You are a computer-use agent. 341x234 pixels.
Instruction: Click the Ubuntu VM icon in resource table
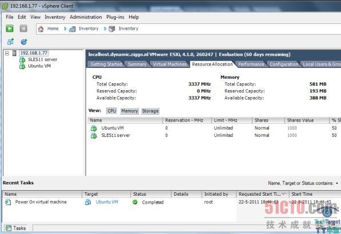point(94,128)
